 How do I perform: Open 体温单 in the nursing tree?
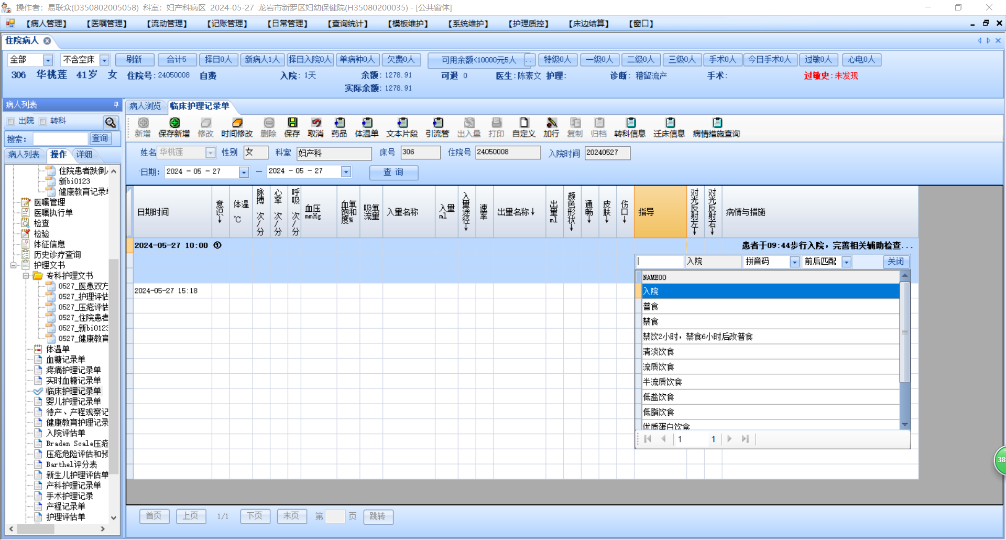[58, 349]
